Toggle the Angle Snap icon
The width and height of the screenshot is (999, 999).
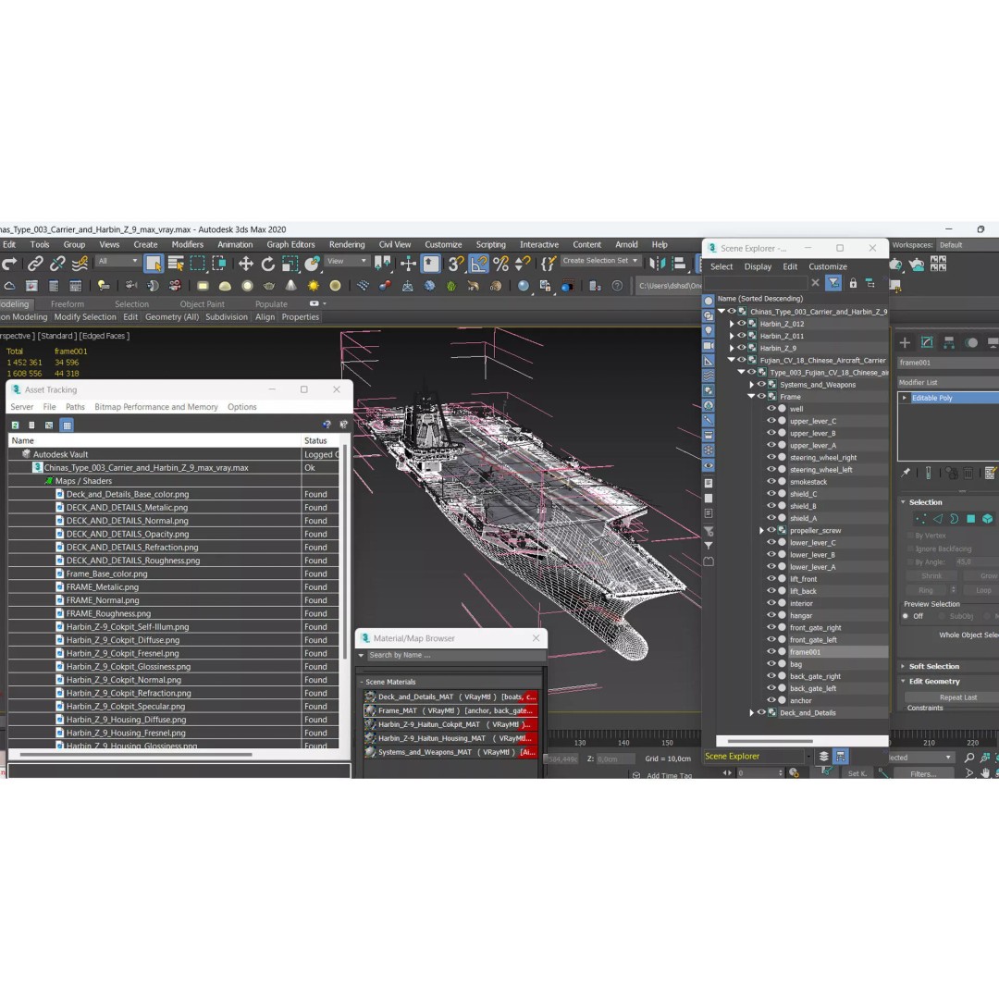coord(478,264)
